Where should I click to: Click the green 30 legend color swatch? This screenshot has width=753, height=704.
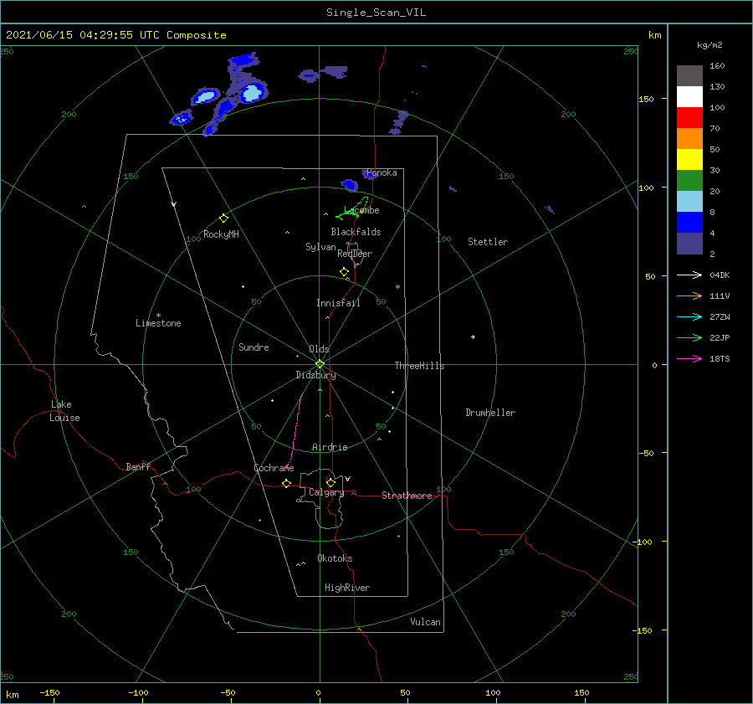click(689, 180)
